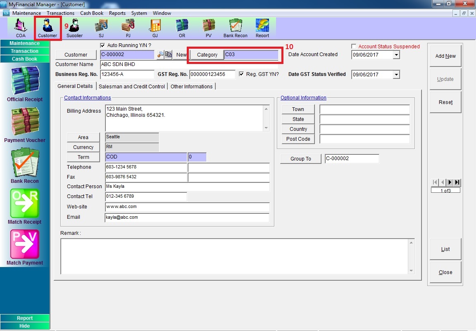476x331 pixels.
Task: Switch to Salesman and Credit Control tab
Action: click(132, 86)
